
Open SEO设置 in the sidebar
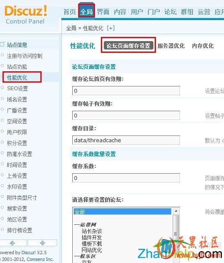(x=18, y=89)
